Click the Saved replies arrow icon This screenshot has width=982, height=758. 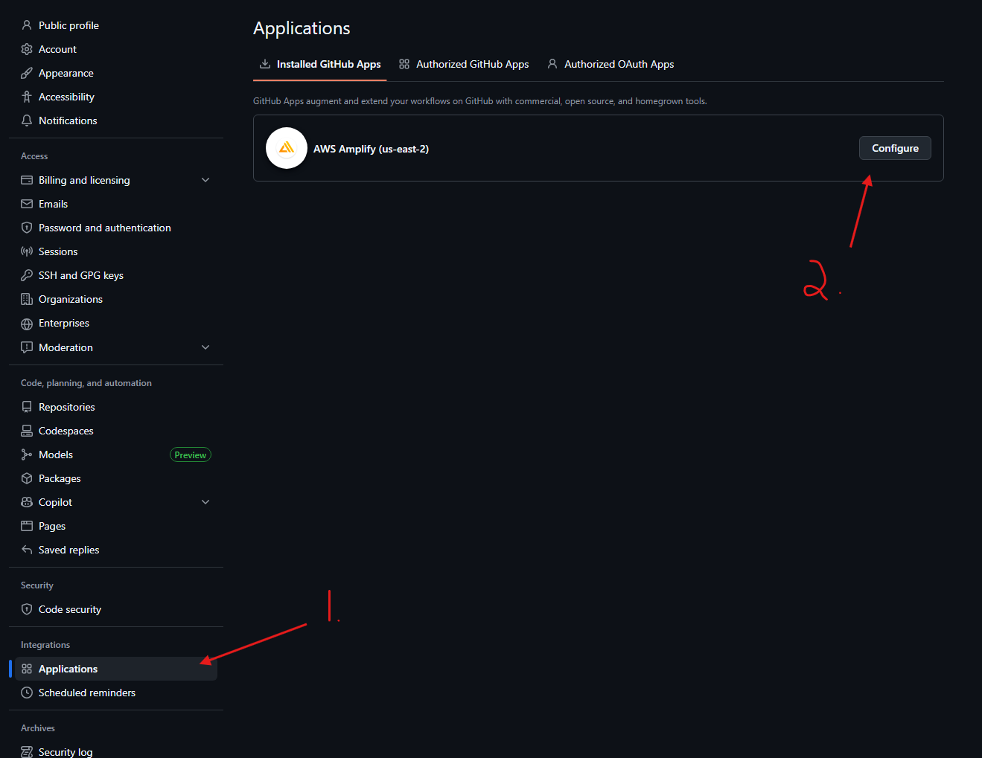coord(26,549)
